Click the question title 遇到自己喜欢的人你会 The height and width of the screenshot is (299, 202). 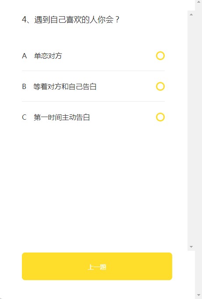coord(74,20)
